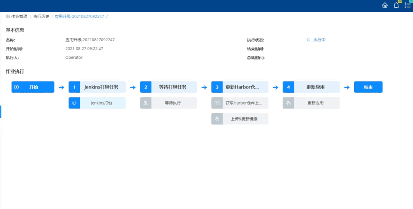Click the 作业执行 section heading
Screen dimensions: 413x209
coord(15,71)
